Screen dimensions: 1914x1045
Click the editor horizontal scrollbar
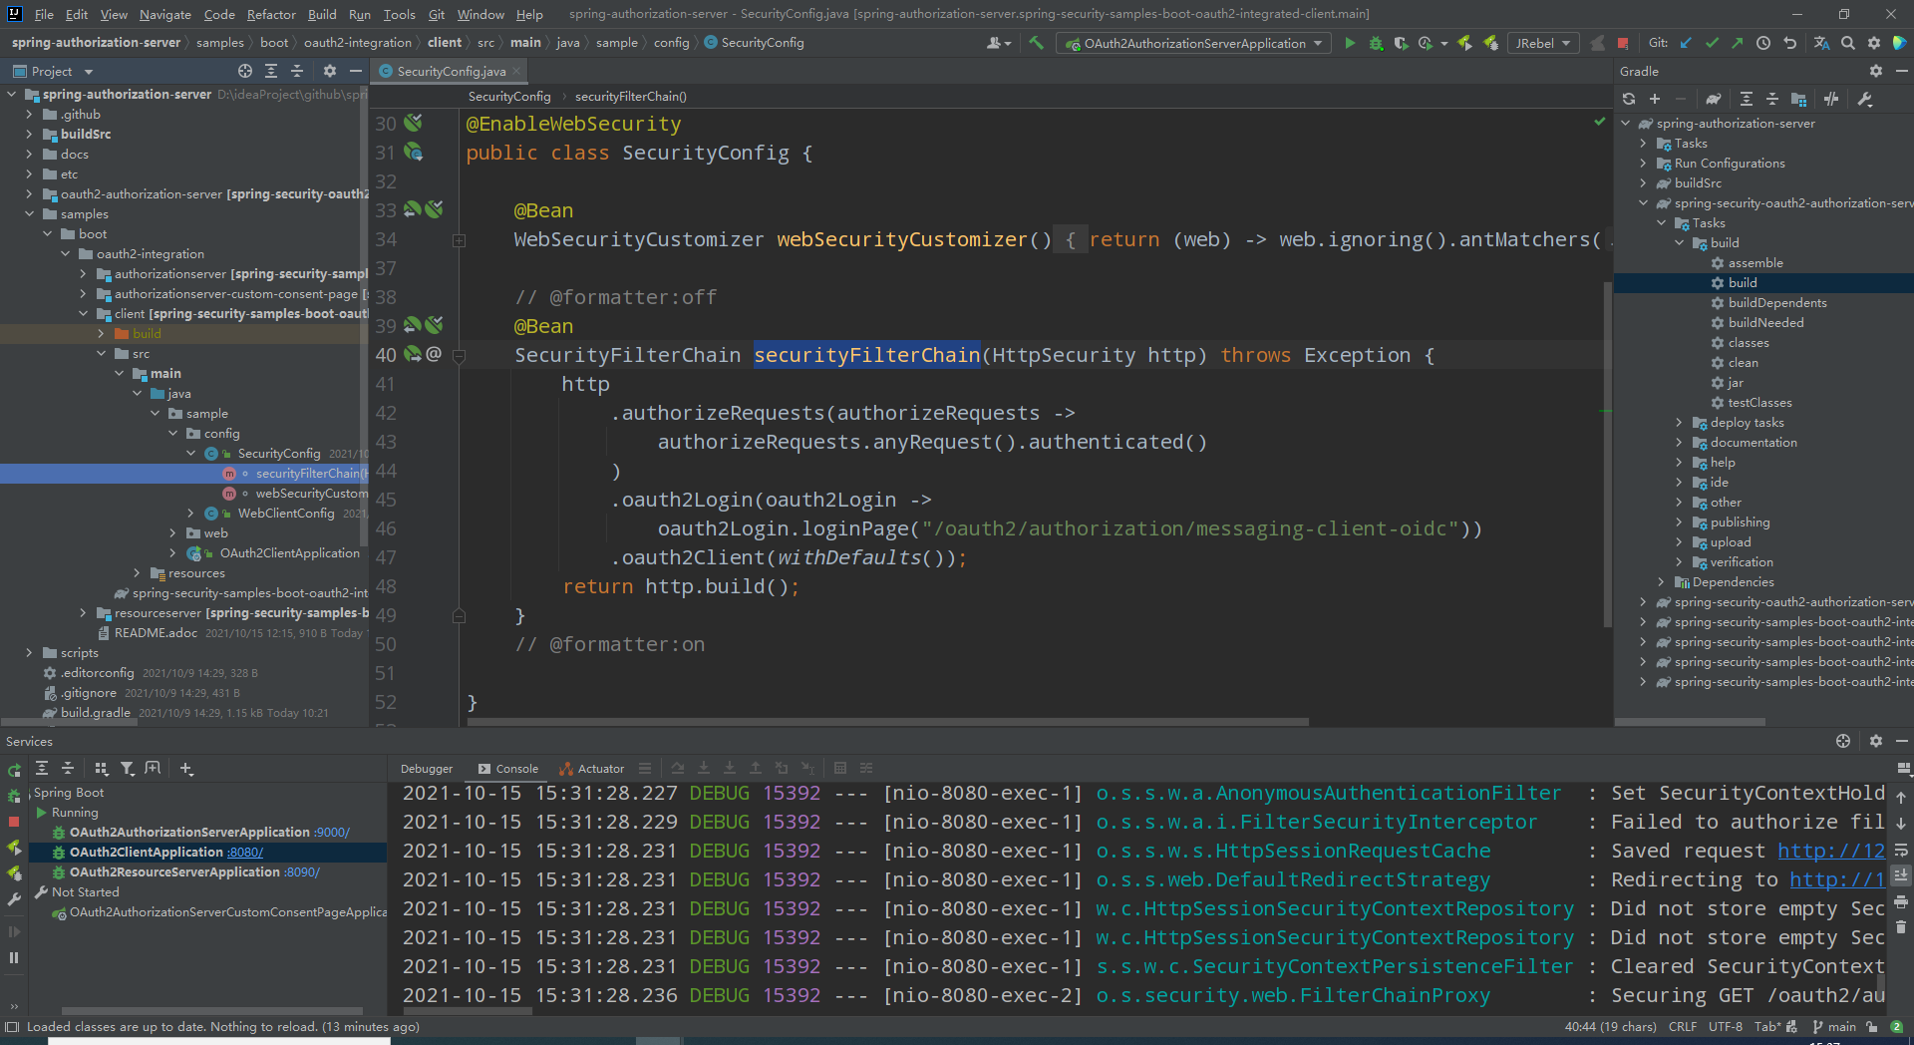887,722
